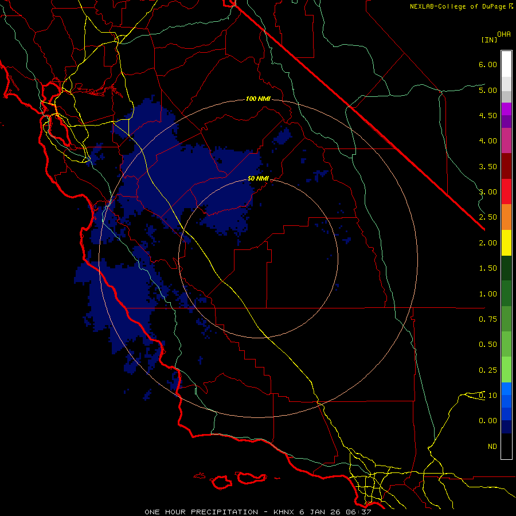Click the orange 2.50 legend color block

506,217
